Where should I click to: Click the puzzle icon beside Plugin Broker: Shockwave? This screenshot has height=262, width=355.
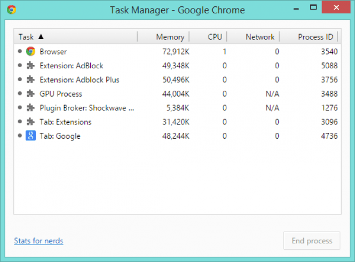pos(30,108)
